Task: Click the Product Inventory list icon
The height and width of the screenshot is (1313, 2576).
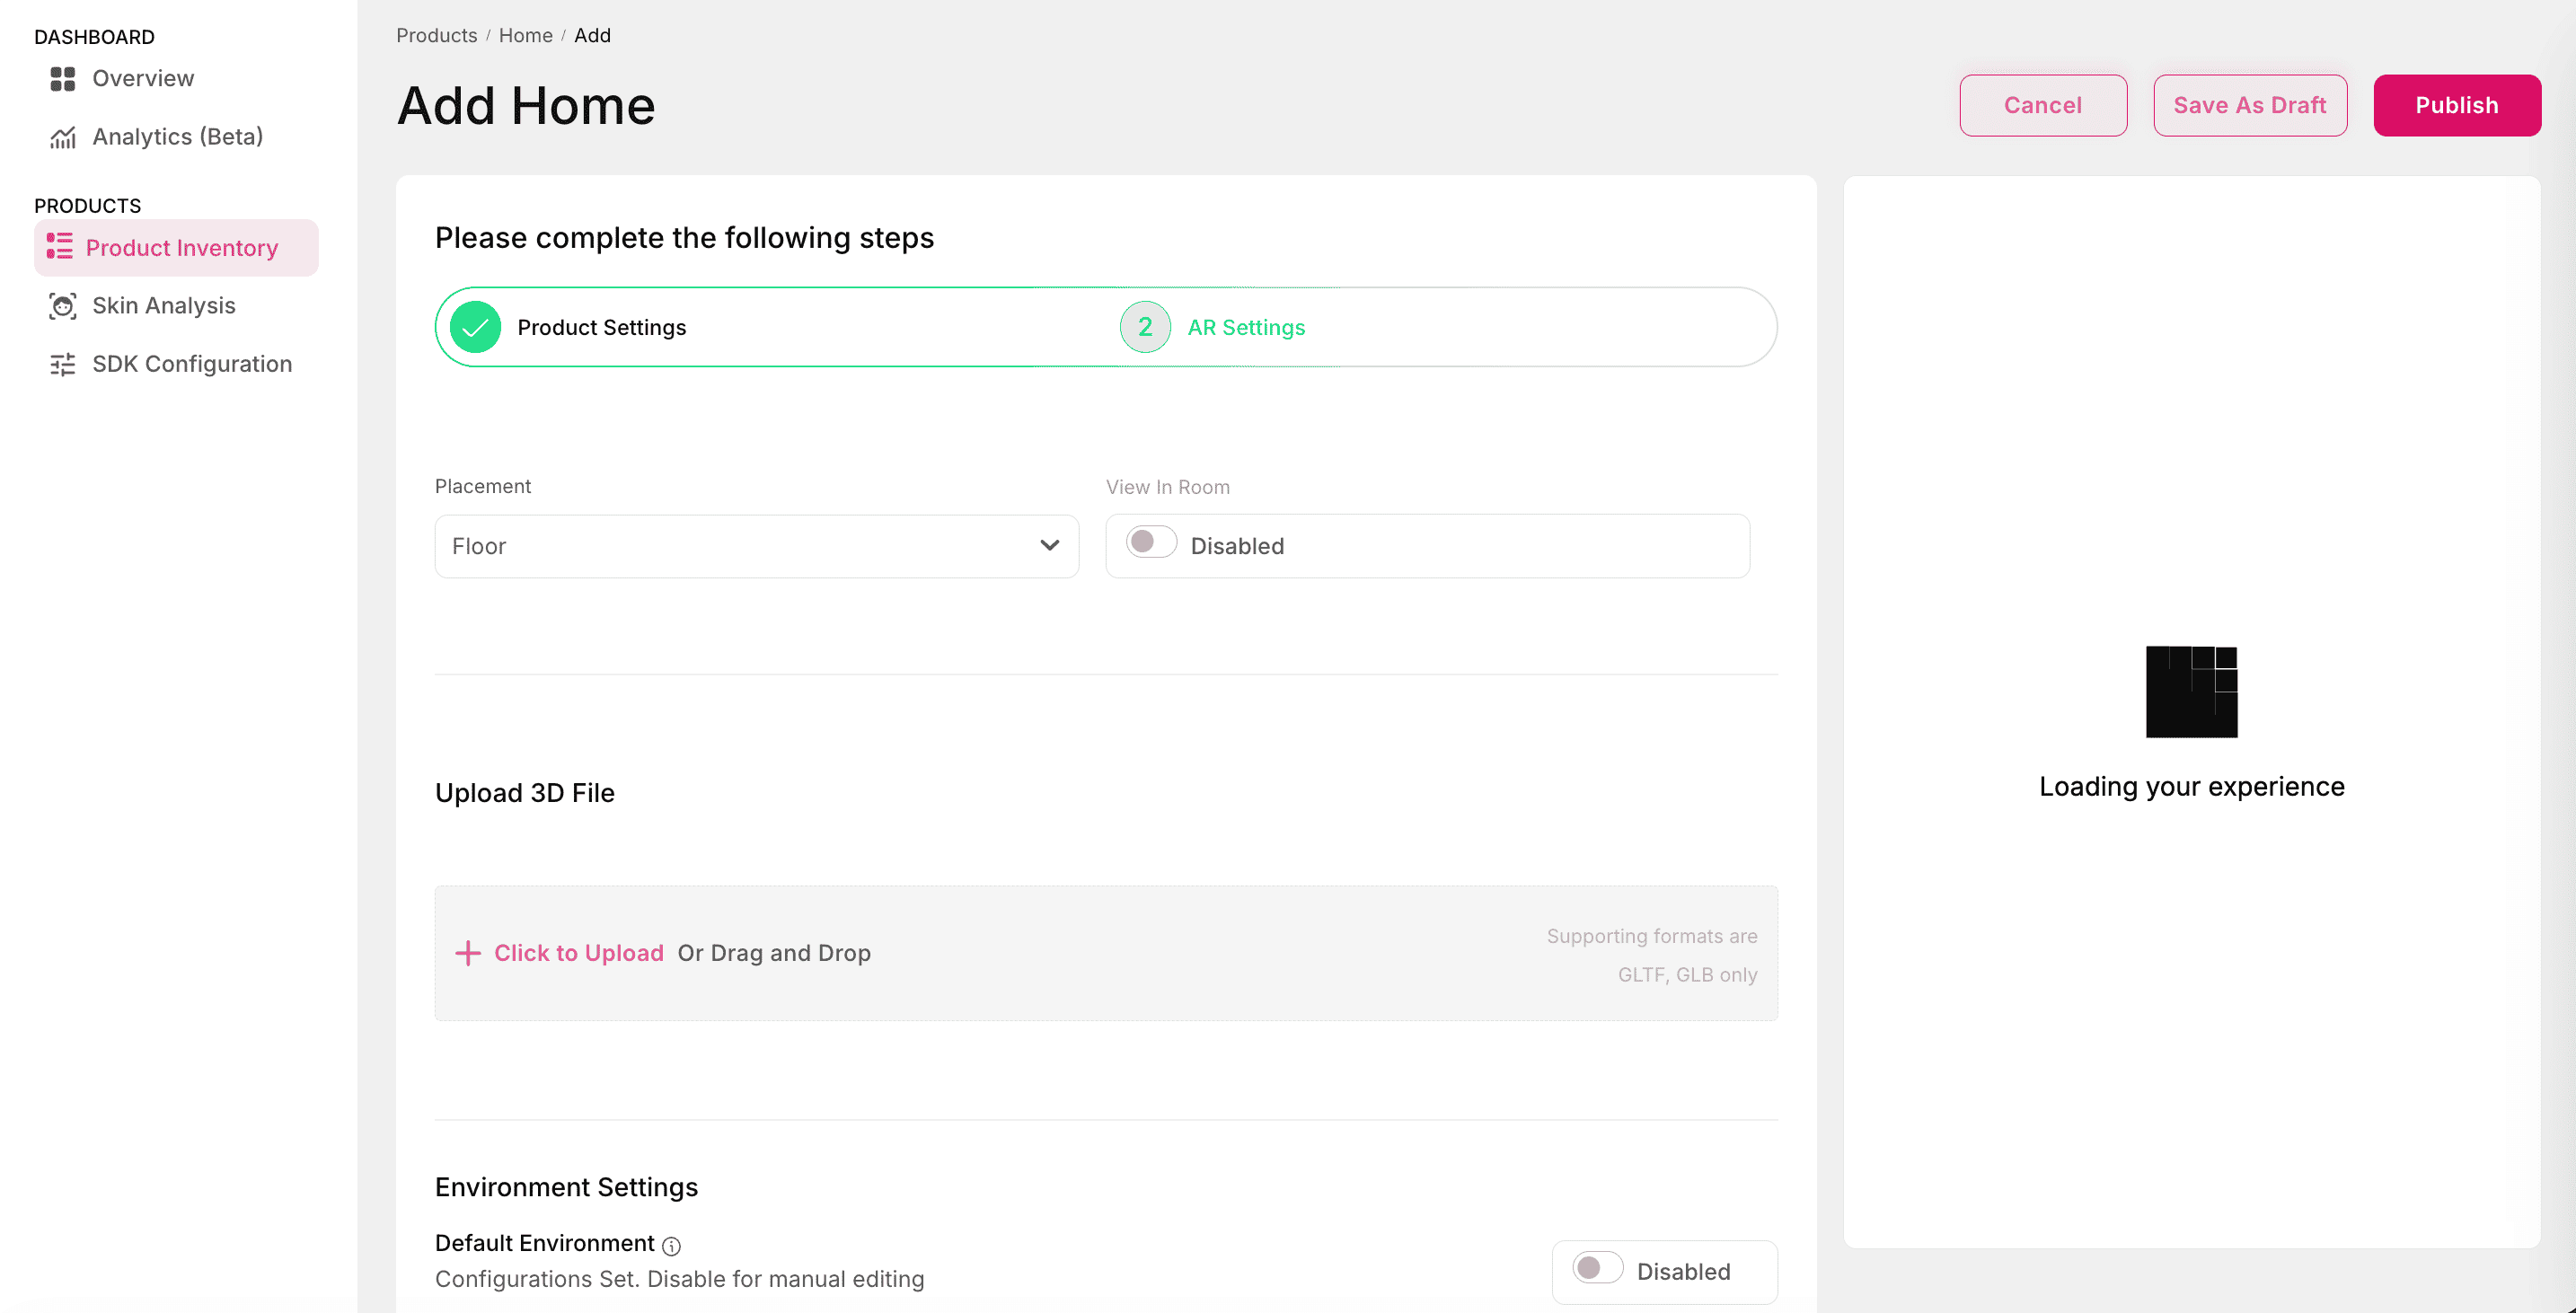Action: (x=59, y=246)
